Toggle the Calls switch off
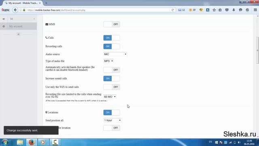The height and width of the screenshot is (146, 259). (112, 38)
